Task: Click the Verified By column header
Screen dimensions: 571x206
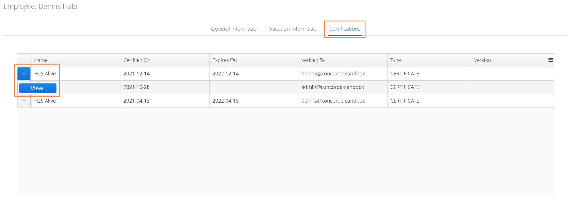Action: coord(343,60)
